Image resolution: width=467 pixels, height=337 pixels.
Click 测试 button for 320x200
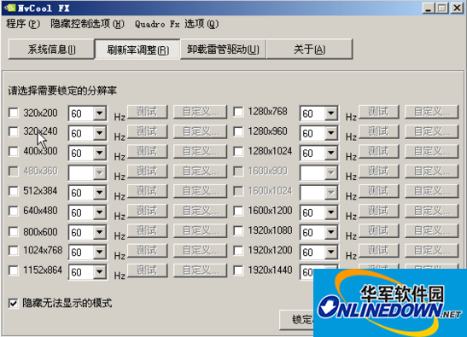[x=148, y=112]
